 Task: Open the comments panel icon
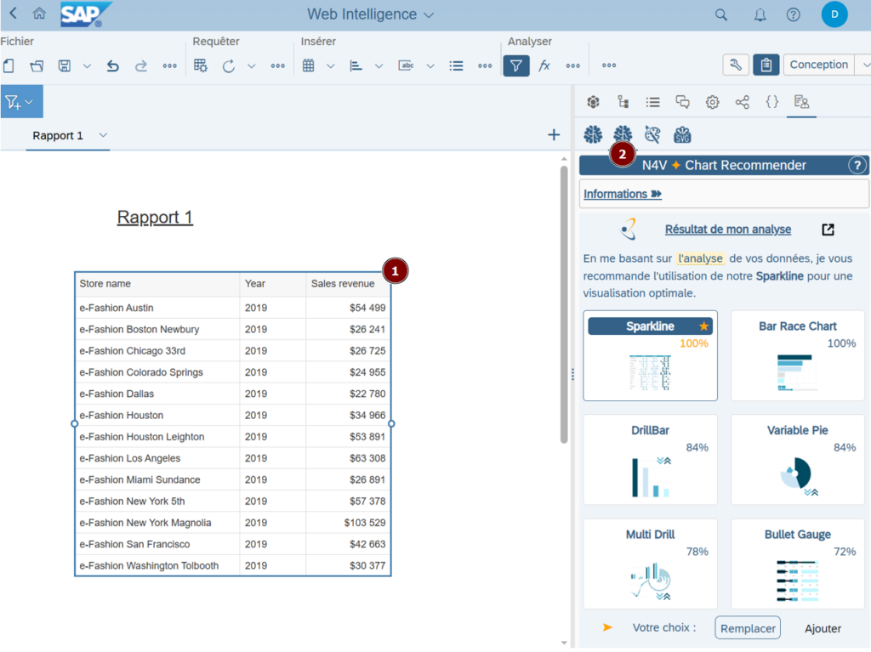[682, 102]
